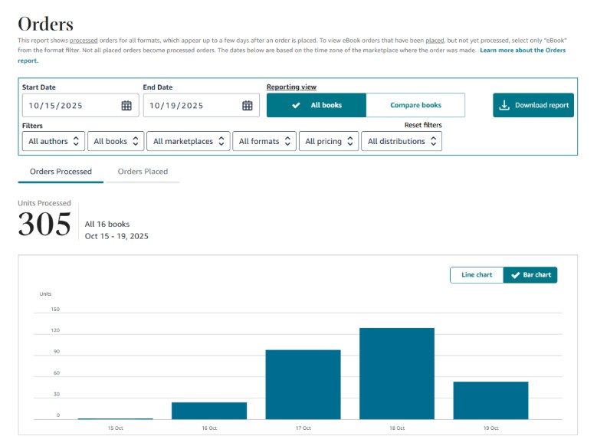
Task: Open the All books filter dropdown
Action: point(116,142)
